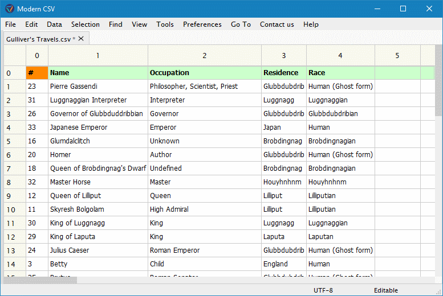The height and width of the screenshot is (296, 443).
Task: Select the 'Pierre Gassendi' cell
Action: pos(98,87)
